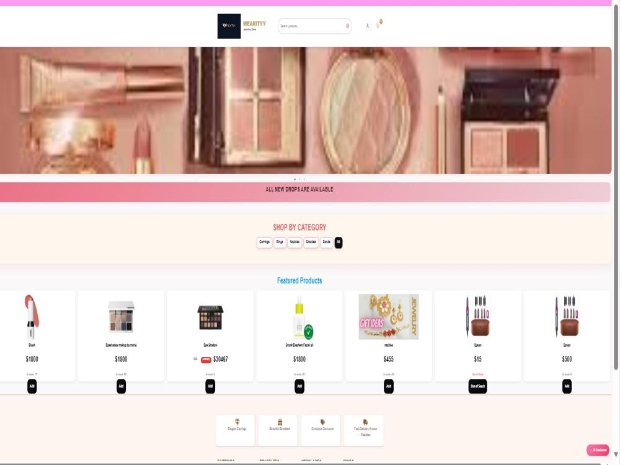Add Eyeshadow makeup by maria to cart
Image resolution: width=620 pixels, height=465 pixels.
(122, 386)
